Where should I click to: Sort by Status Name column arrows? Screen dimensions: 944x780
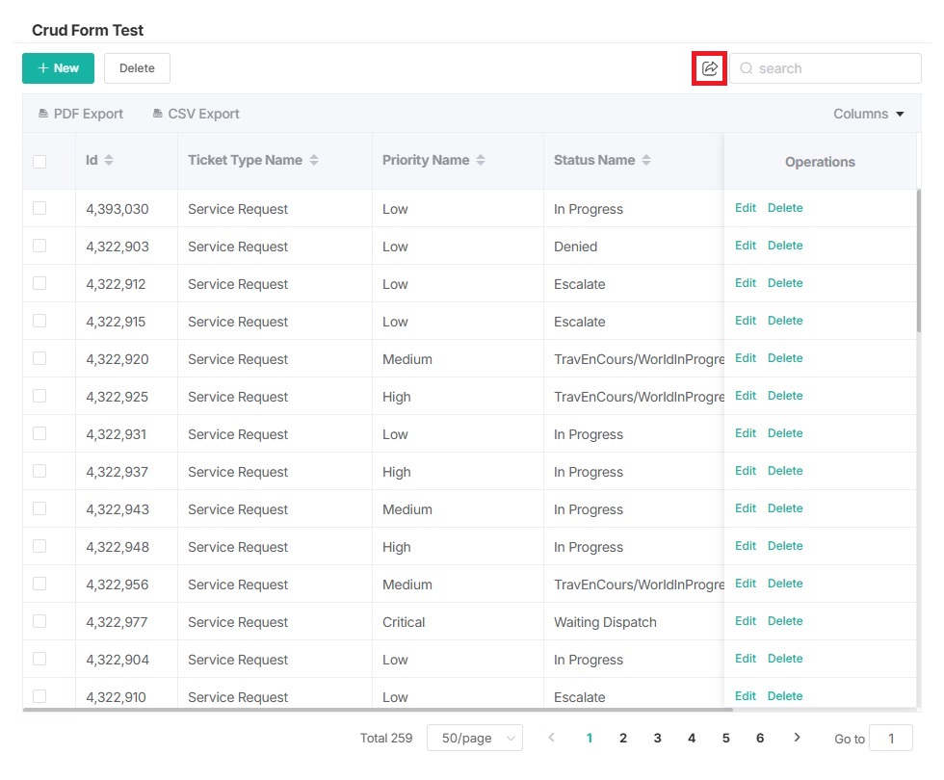tap(646, 160)
